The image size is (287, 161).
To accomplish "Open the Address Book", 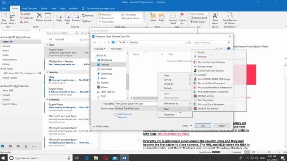I will (x=199, y=18).
